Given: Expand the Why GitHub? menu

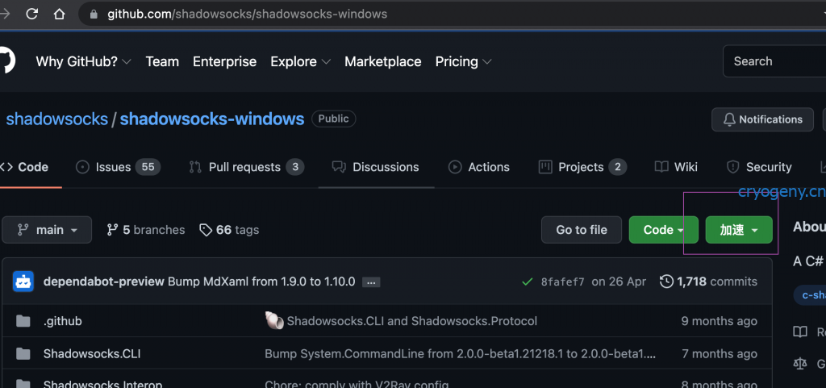Looking at the screenshot, I should (x=84, y=61).
